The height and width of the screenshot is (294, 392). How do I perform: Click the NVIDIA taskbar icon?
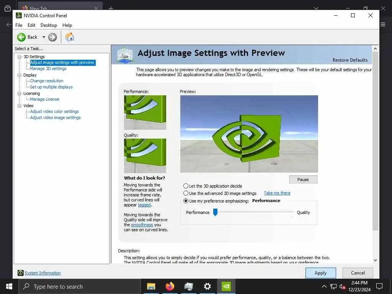[226, 286]
